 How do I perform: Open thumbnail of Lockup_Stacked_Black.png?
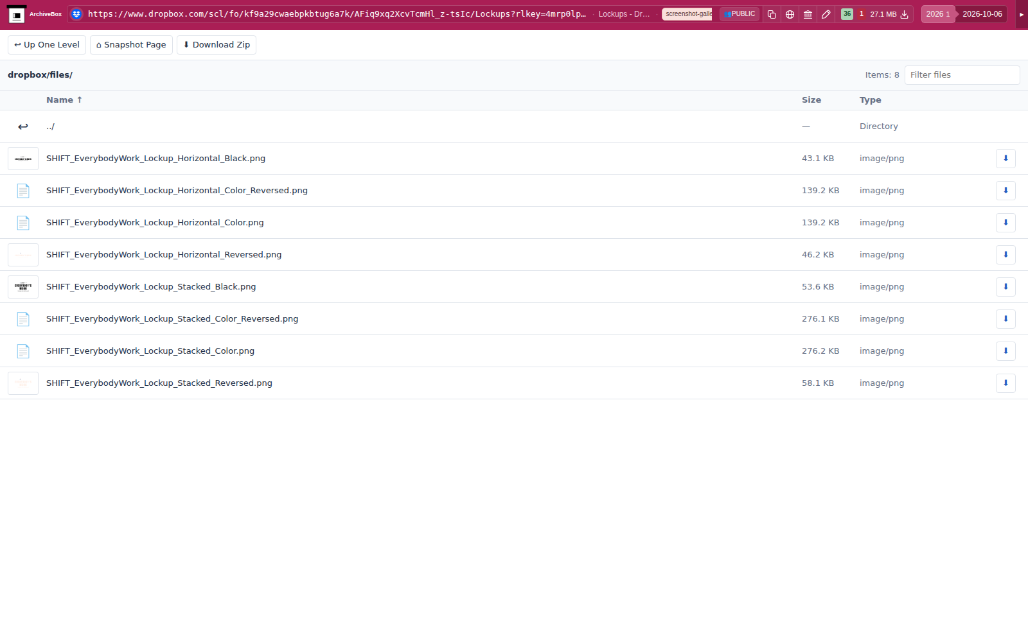coord(23,287)
